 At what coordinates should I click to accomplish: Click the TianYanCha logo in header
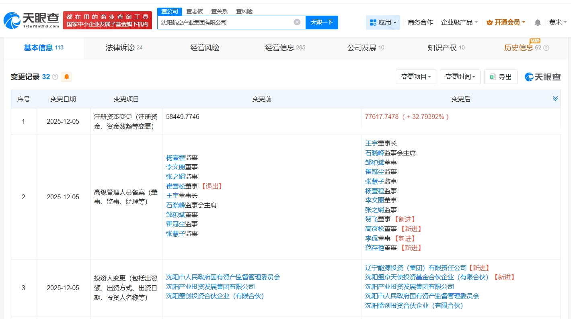tap(31, 20)
